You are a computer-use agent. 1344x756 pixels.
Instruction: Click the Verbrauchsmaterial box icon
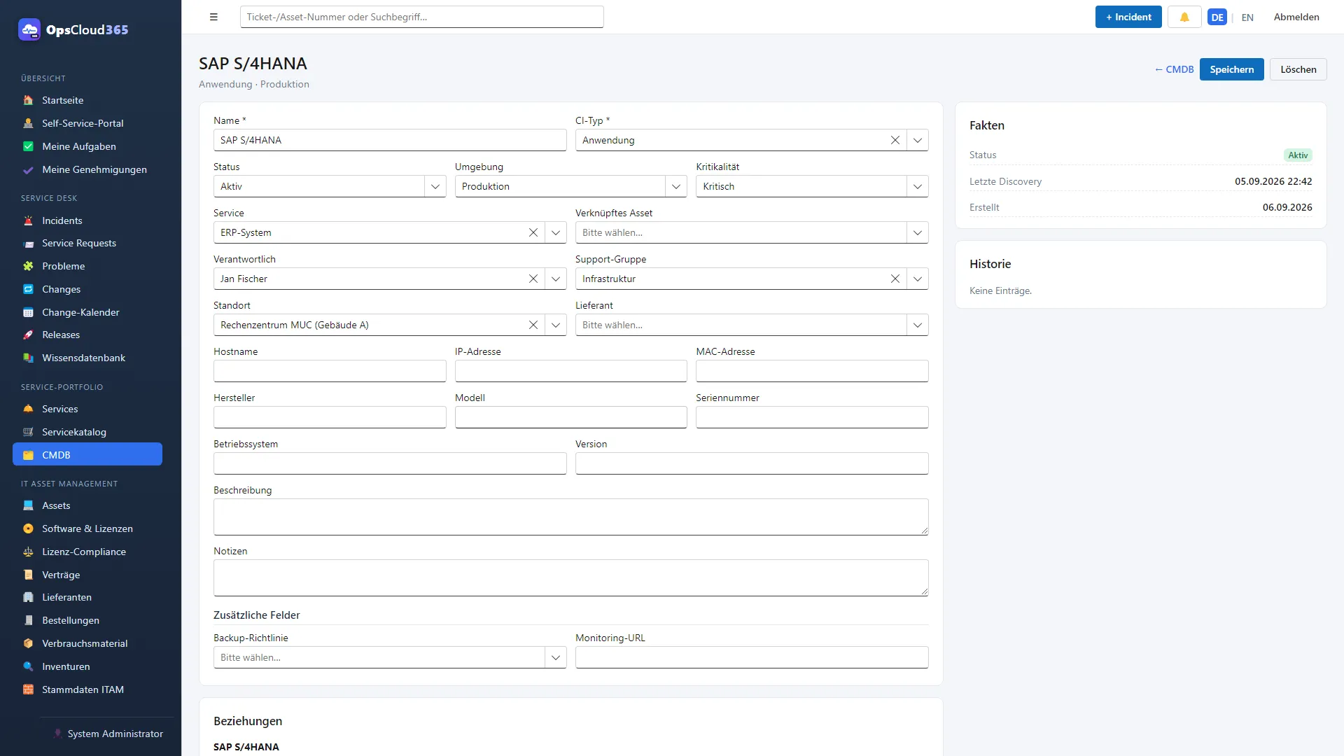coord(28,643)
